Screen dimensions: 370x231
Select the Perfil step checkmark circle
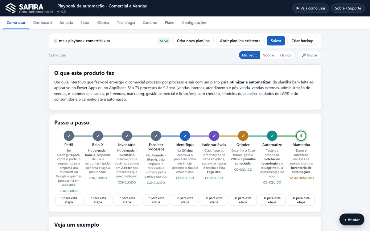pos(69,136)
